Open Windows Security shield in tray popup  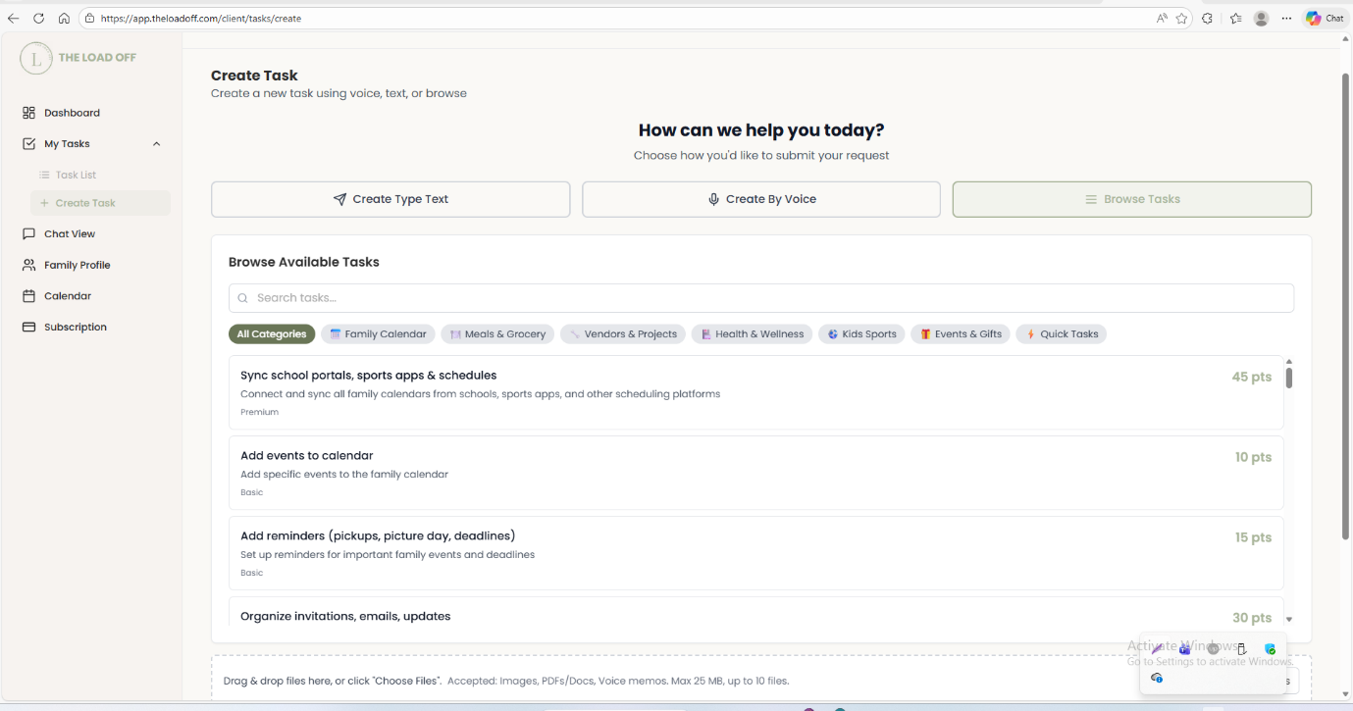tap(1270, 649)
